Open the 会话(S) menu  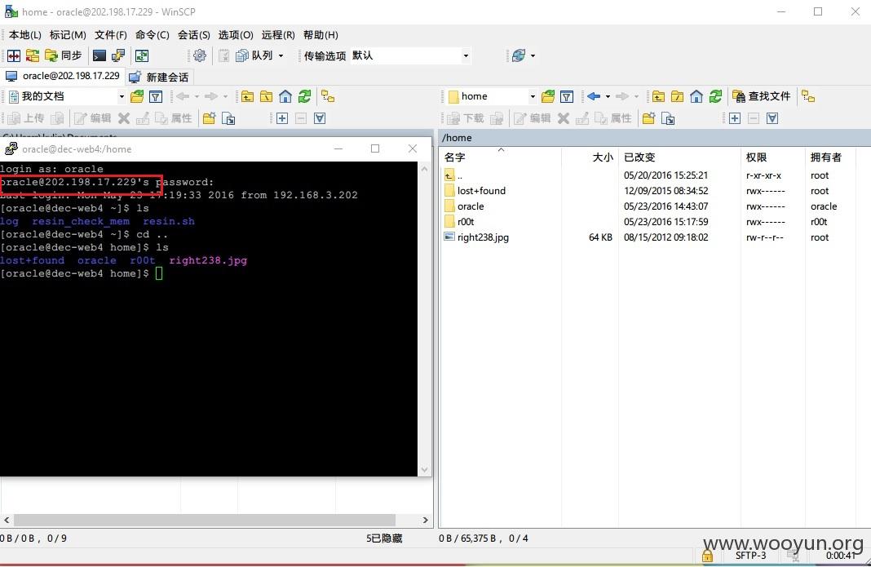click(x=194, y=35)
